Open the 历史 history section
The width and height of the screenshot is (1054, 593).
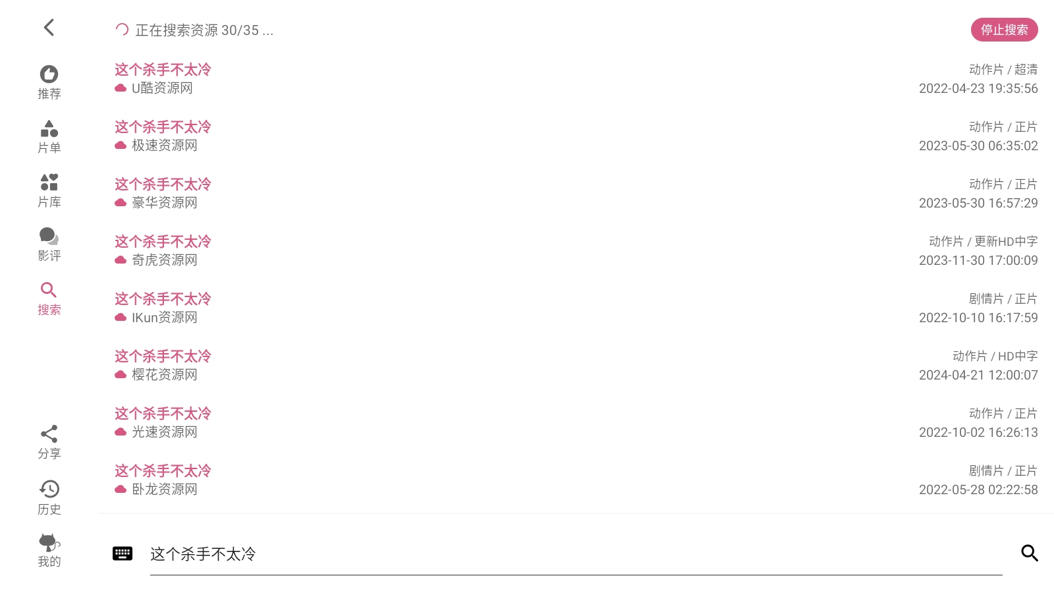click(x=49, y=497)
